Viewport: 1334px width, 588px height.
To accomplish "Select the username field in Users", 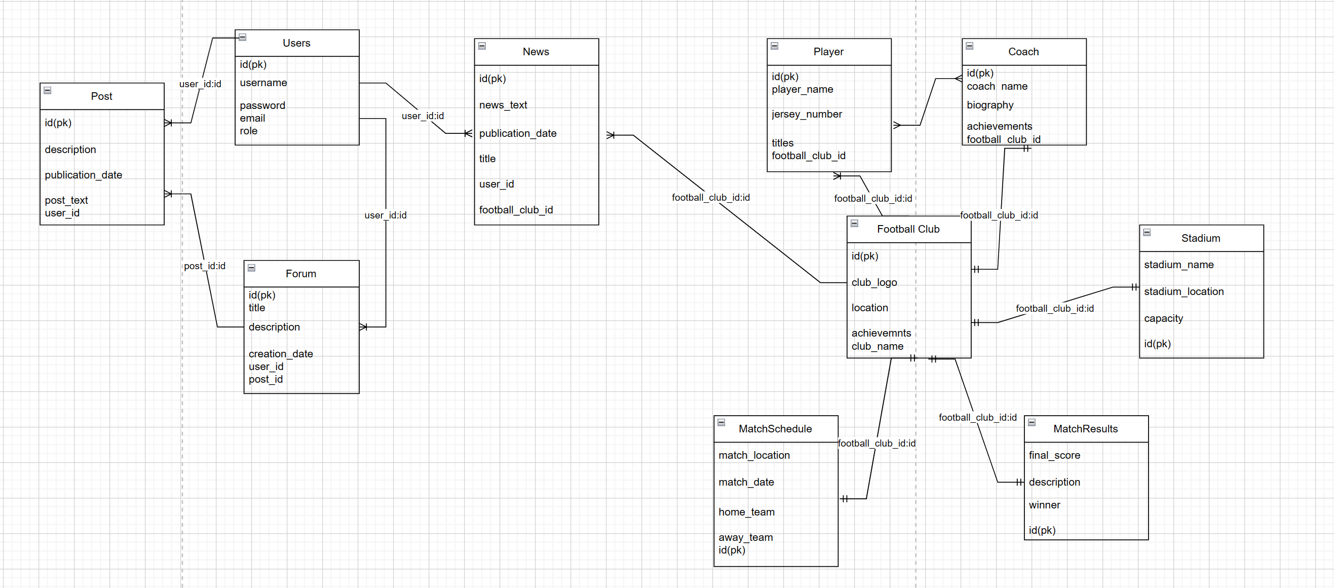I will pos(263,83).
